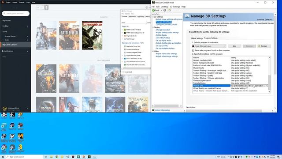Select the 'Triple buffering' feature row
282x159 pixels.
(230, 83)
